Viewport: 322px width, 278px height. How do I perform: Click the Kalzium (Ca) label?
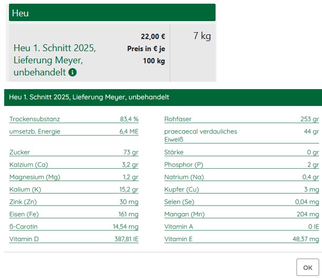coord(28,165)
